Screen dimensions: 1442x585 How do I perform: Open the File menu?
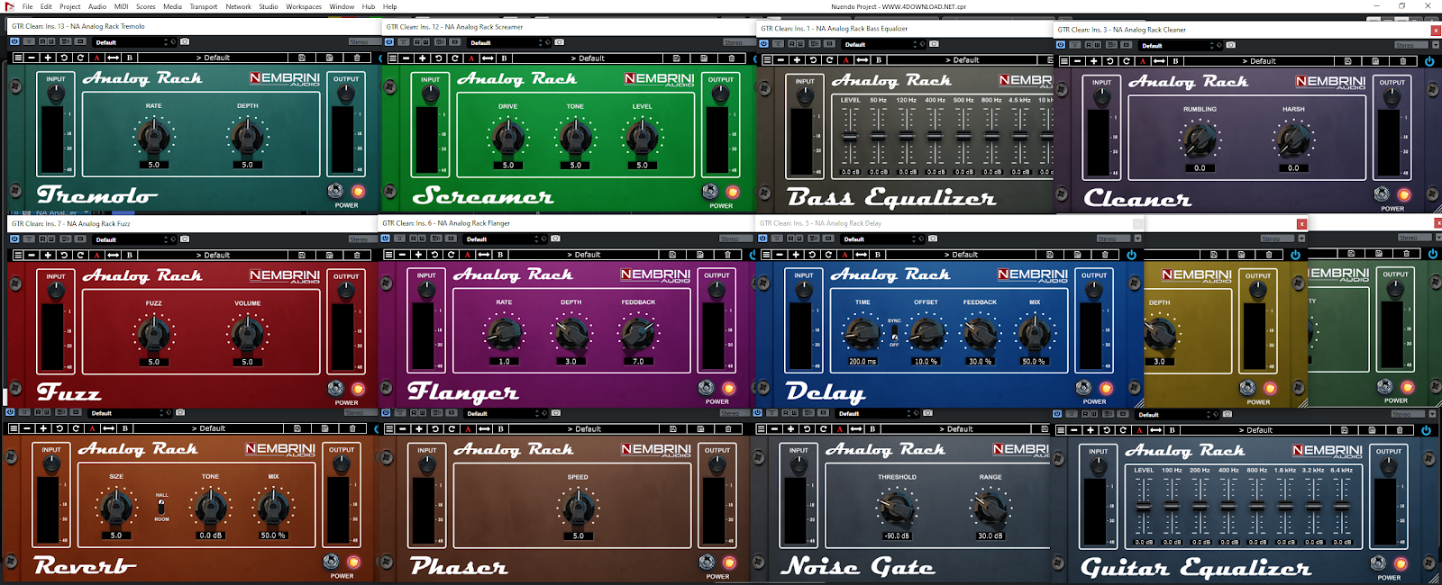(28, 6)
